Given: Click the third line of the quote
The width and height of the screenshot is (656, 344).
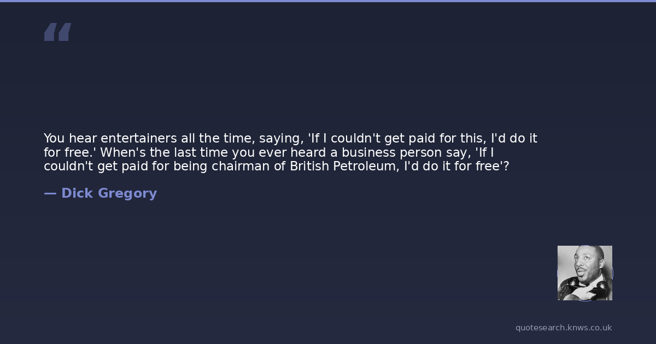Looking at the screenshot, I should click(276, 166).
